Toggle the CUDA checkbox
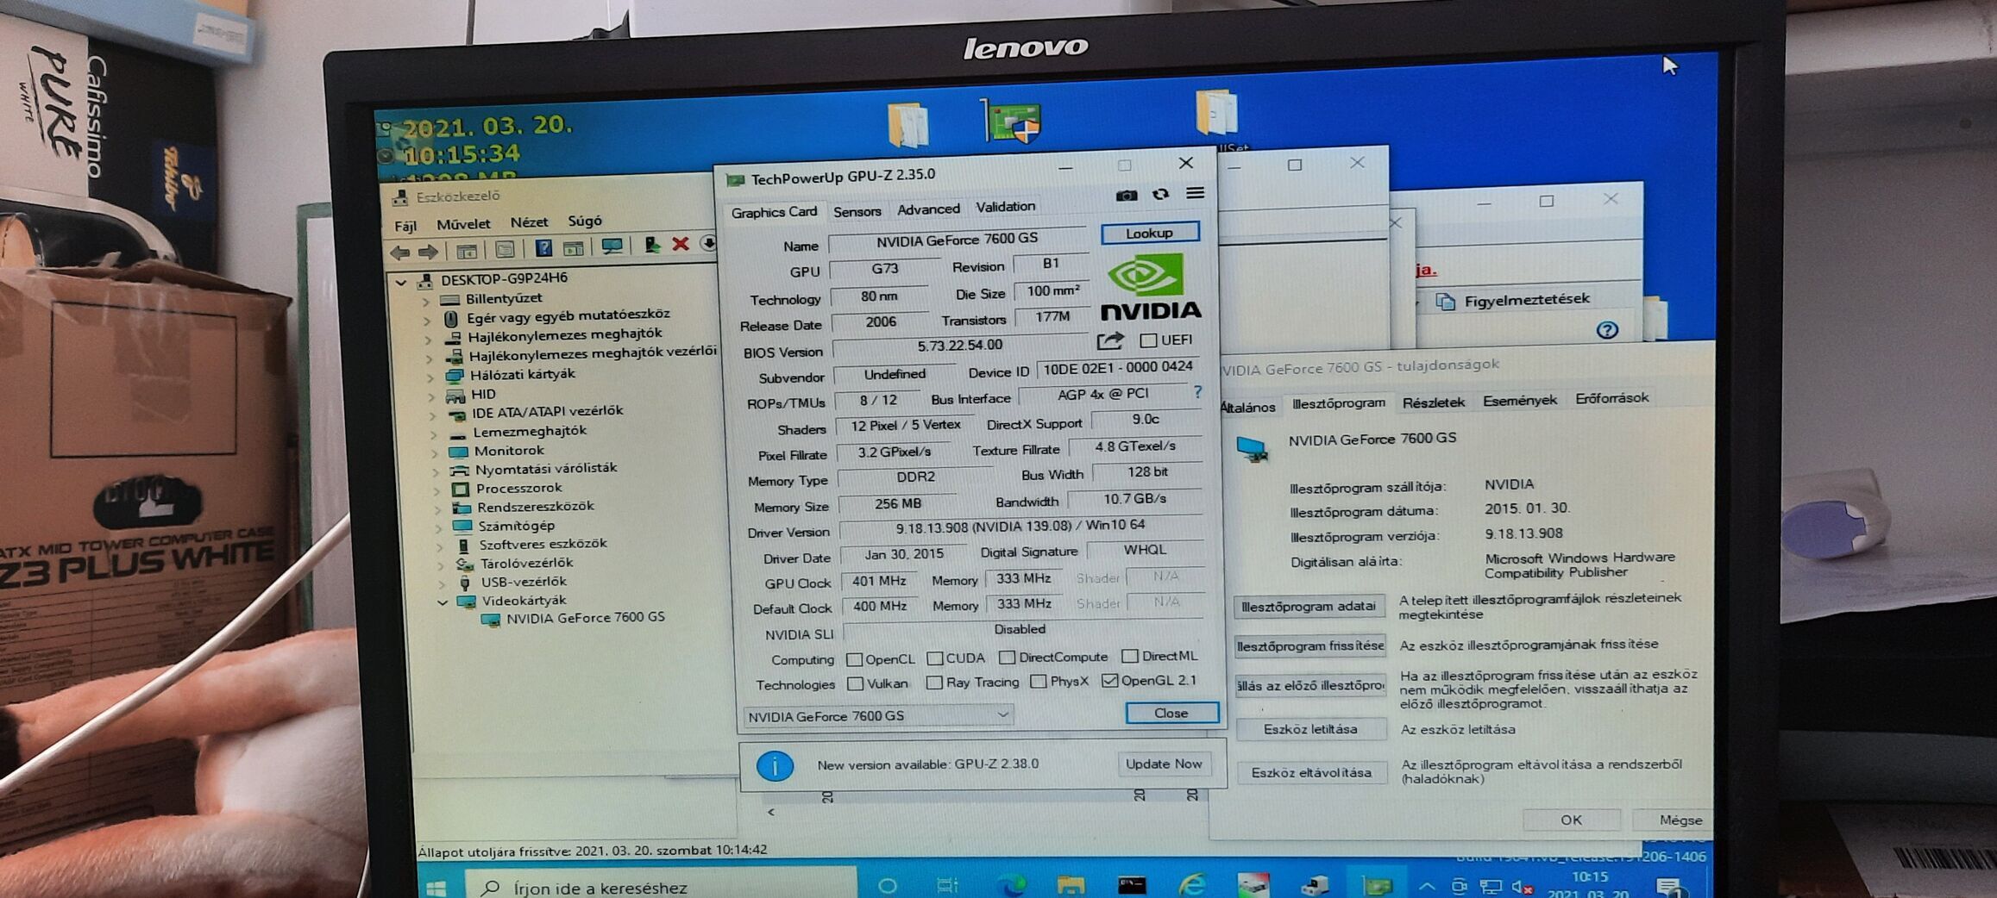The image size is (1997, 898). 934,658
